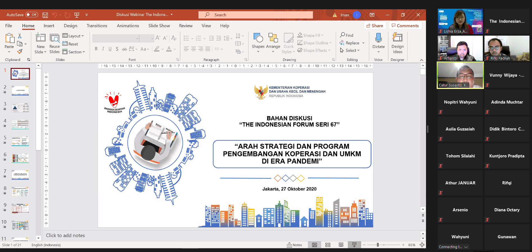Screen dimensions: 532x252
Task: Click the New Slide icon
Action: tap(40, 38)
